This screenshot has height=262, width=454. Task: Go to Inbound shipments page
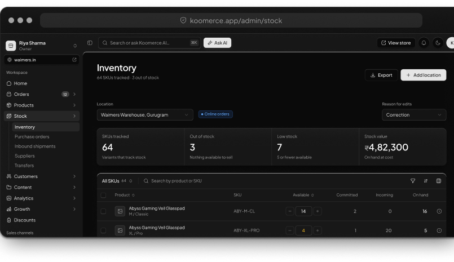[35, 146]
